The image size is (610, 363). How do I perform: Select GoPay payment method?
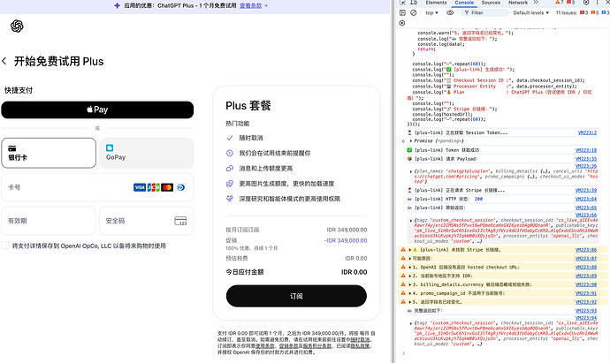coord(146,153)
